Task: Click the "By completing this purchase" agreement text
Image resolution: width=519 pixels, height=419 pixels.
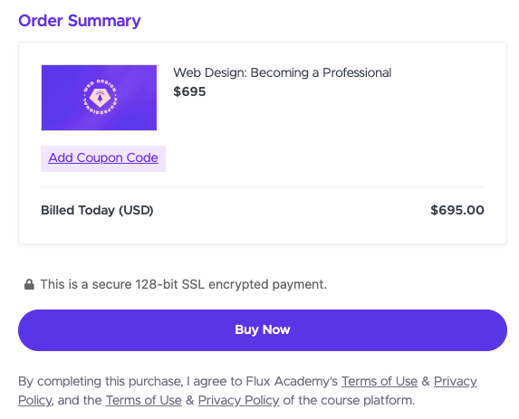Action: [x=101, y=381]
